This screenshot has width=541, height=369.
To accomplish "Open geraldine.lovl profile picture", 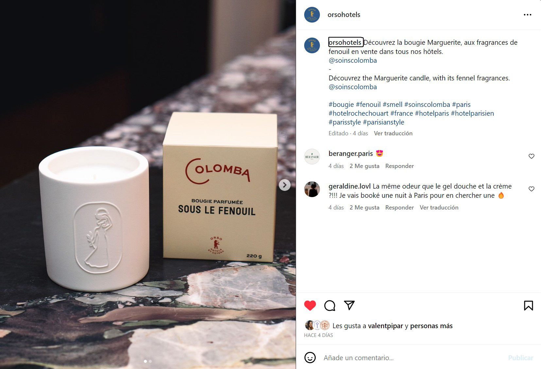I will (312, 189).
